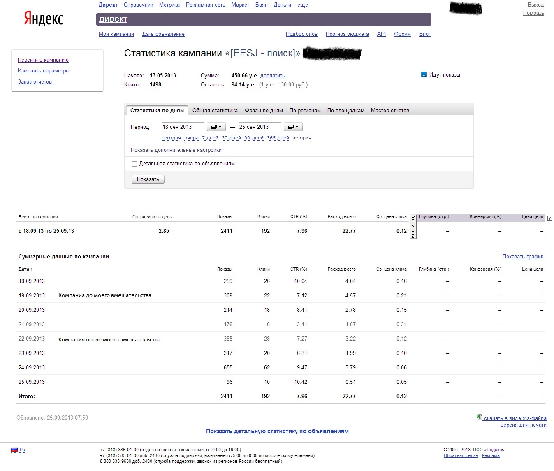The width and height of the screenshot is (554, 471).
Task: Open Маркет in the top navigation
Action: tap(240, 5)
